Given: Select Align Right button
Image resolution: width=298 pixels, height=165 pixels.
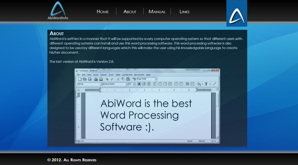Looking at the screenshot, I should click(165, 84).
